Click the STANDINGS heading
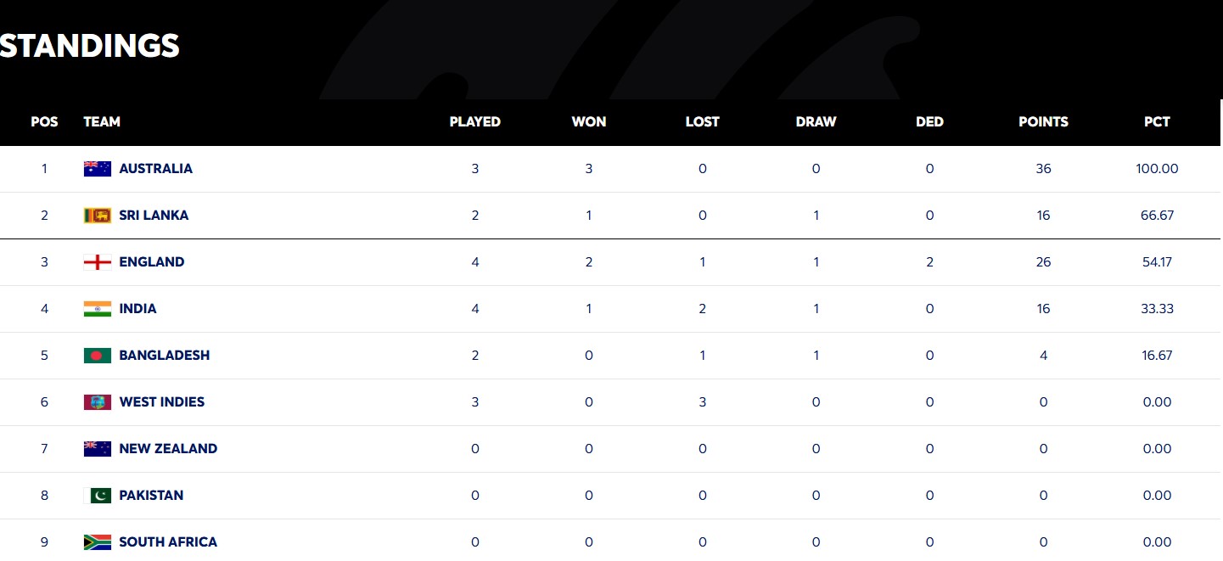 [x=89, y=46]
